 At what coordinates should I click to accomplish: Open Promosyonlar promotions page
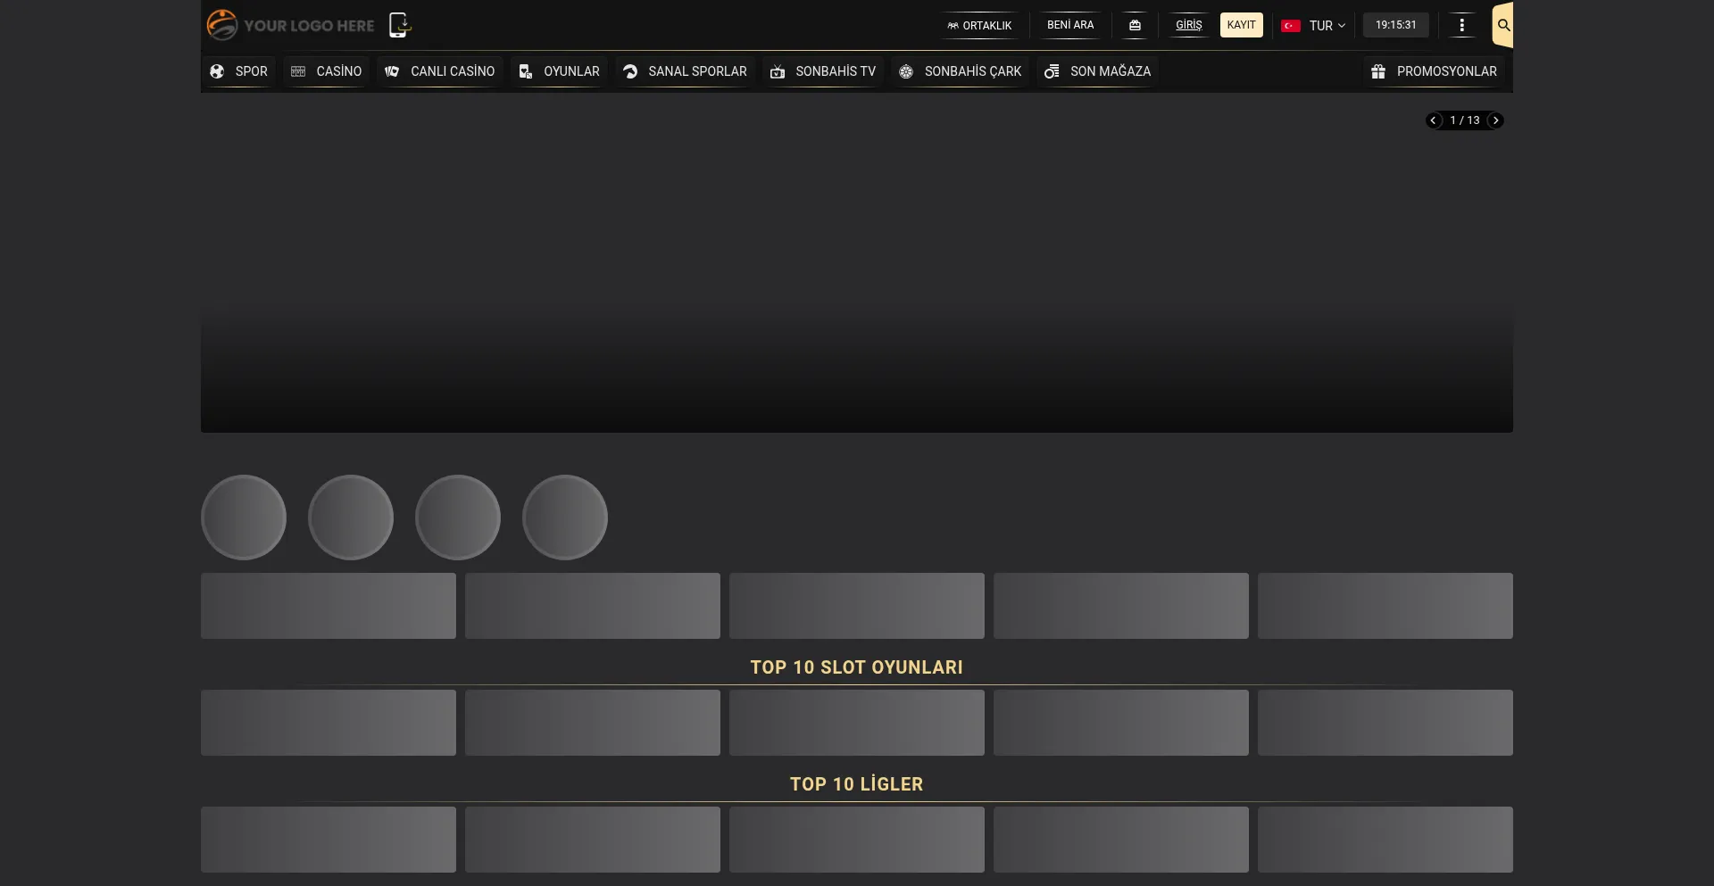tap(1435, 71)
